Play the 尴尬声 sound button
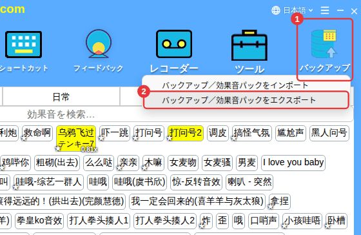The height and width of the screenshot is (235, 361). [291, 133]
